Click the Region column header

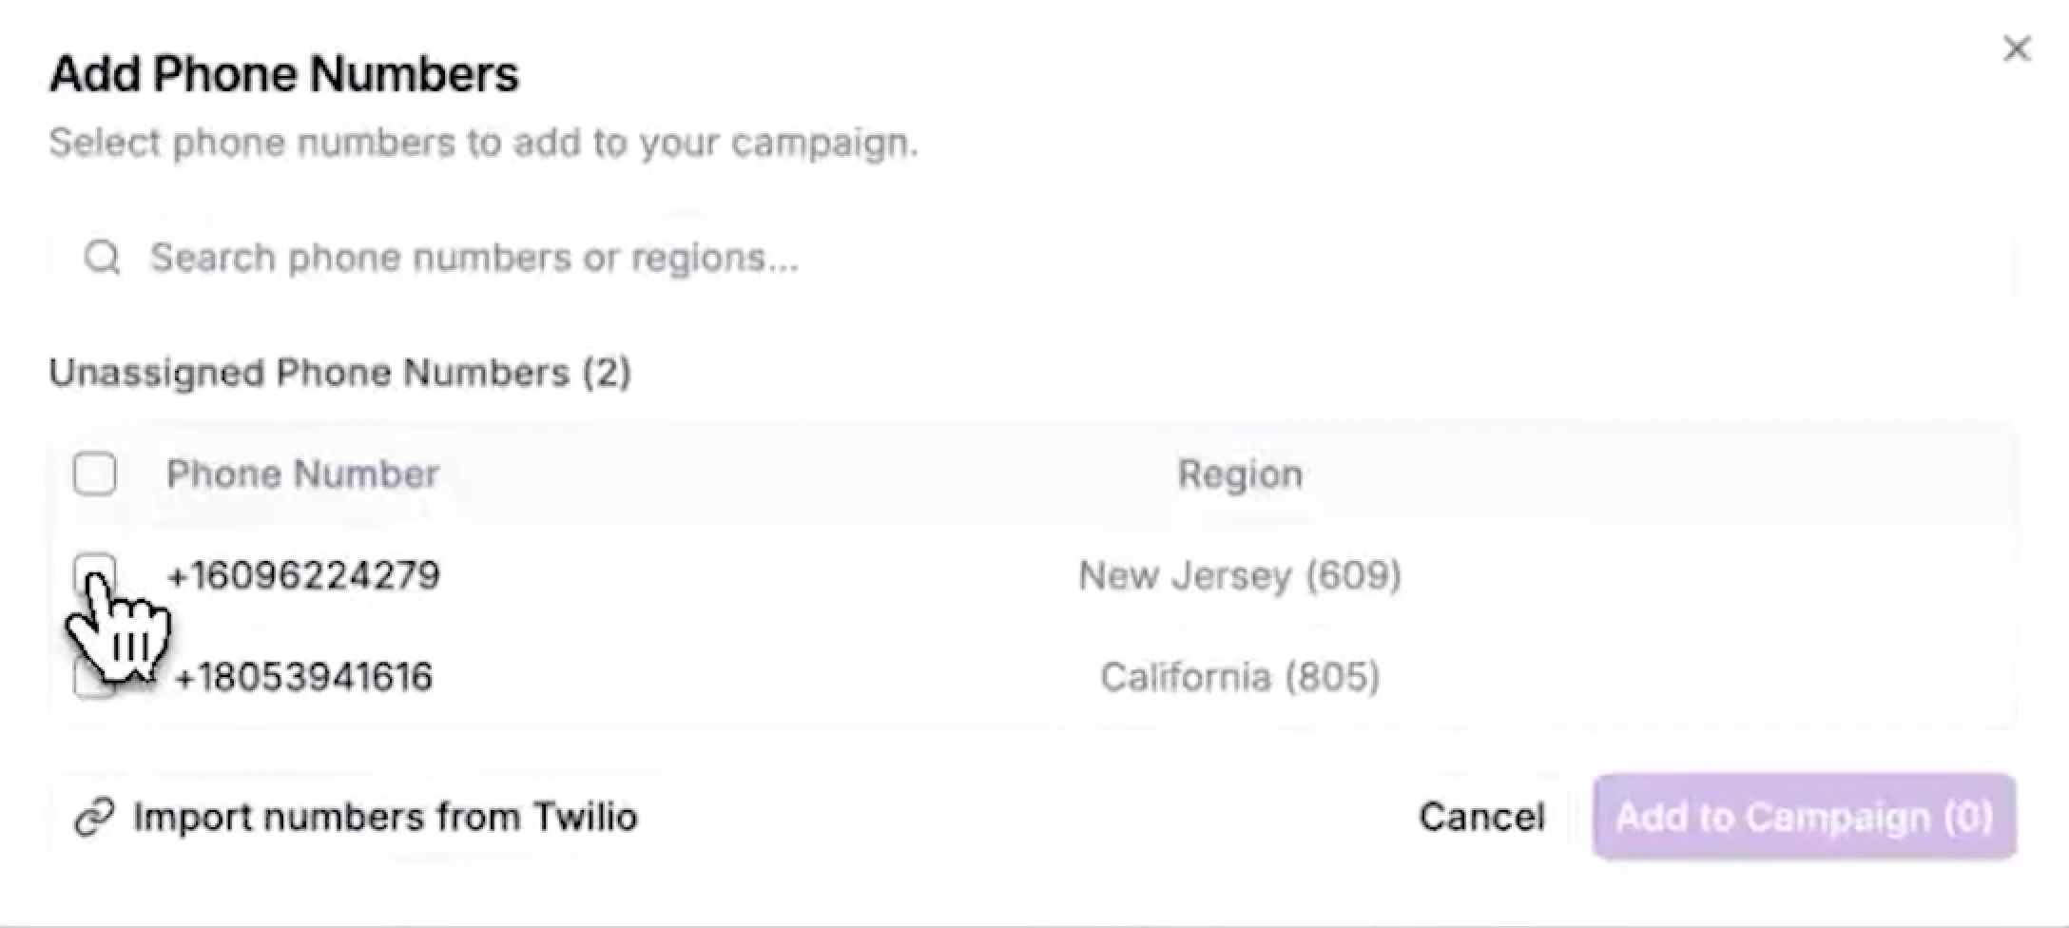(1240, 473)
